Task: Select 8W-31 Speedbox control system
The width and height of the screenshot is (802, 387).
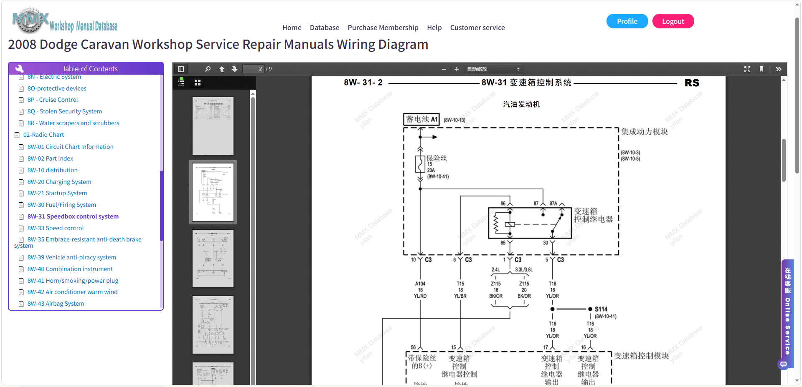Action: pos(73,216)
